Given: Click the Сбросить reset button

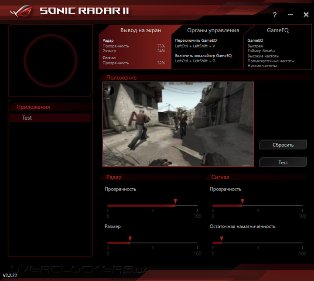Looking at the screenshot, I should (x=283, y=145).
